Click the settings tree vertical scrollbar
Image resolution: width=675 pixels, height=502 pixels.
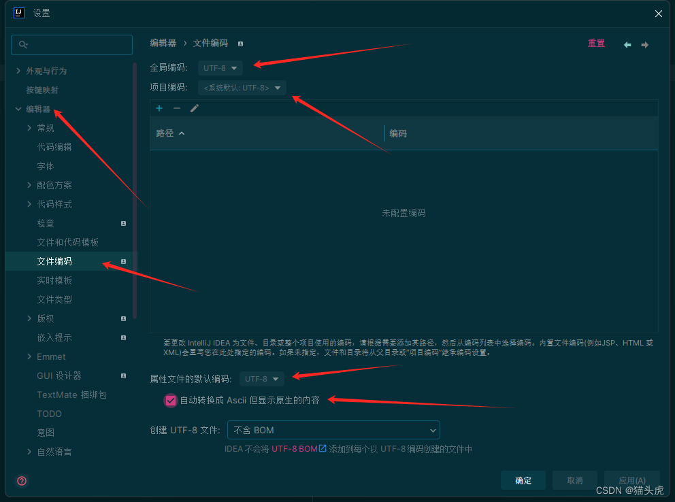135,191
